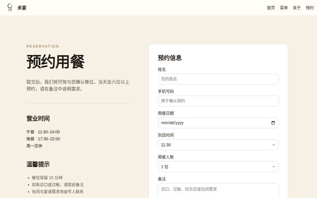Click the 到店时间 field label
The width and height of the screenshot is (317, 198).
click(166, 135)
